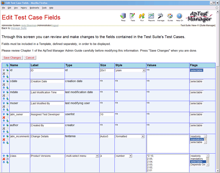
Task: Follow the Manage Suite link
Action: pos(19,28)
